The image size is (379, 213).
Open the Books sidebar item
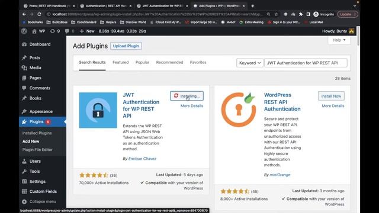(x=36, y=98)
